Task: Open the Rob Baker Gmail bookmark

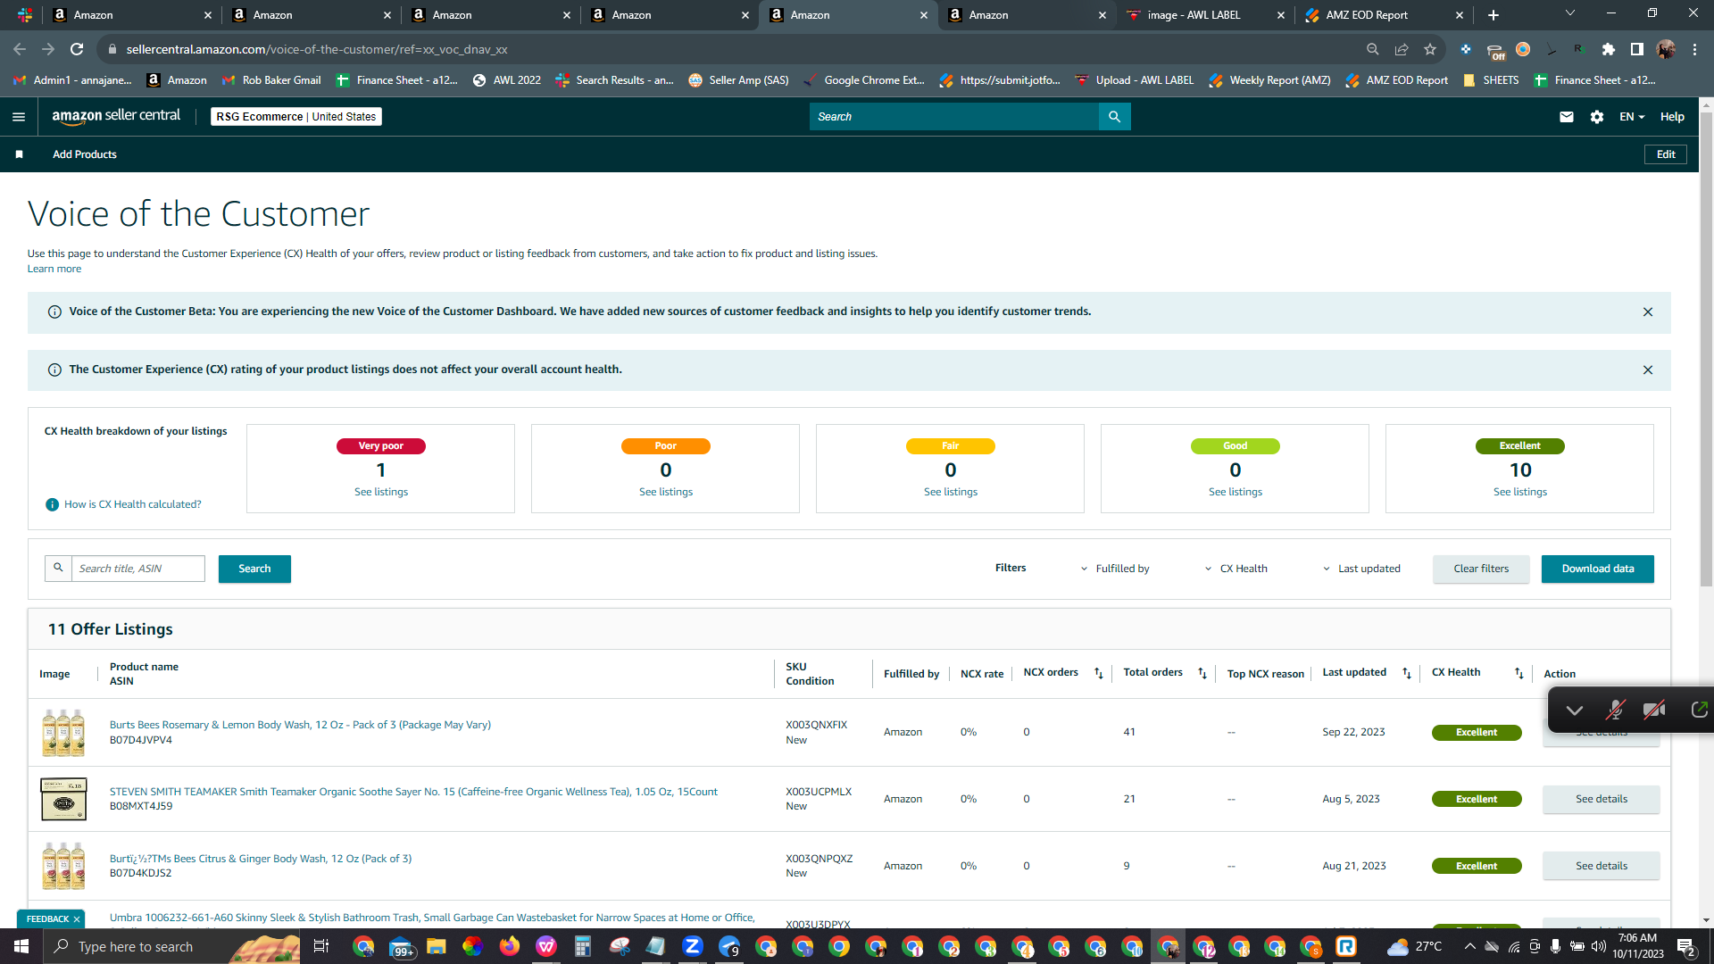Action: (x=271, y=80)
